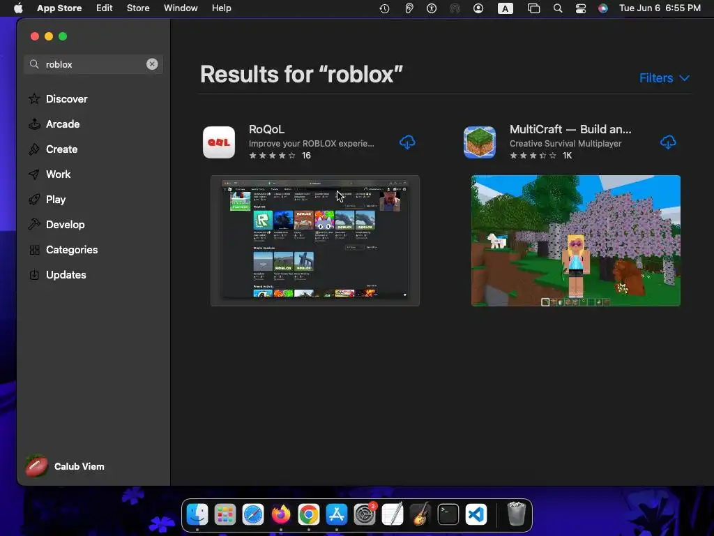Open Launchpad from the Dock
The width and height of the screenshot is (714, 536).
tap(225, 514)
